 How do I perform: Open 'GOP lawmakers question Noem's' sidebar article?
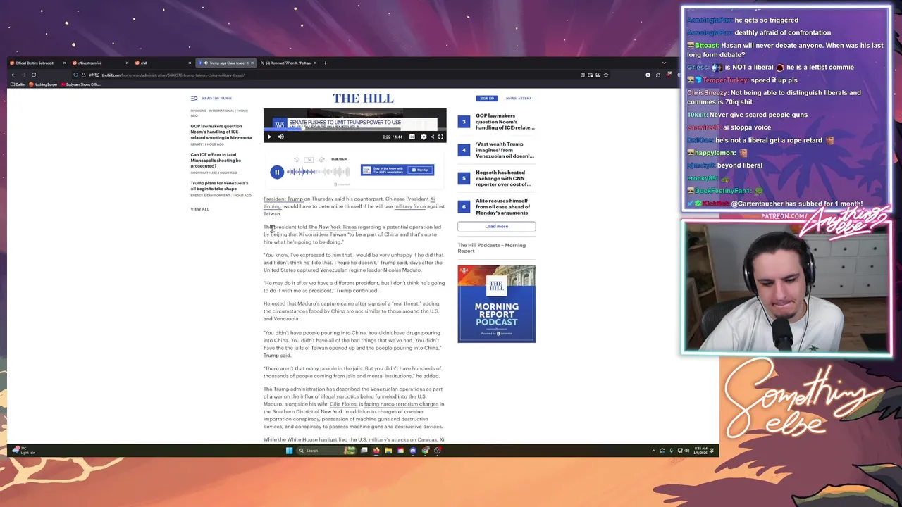[221, 132]
